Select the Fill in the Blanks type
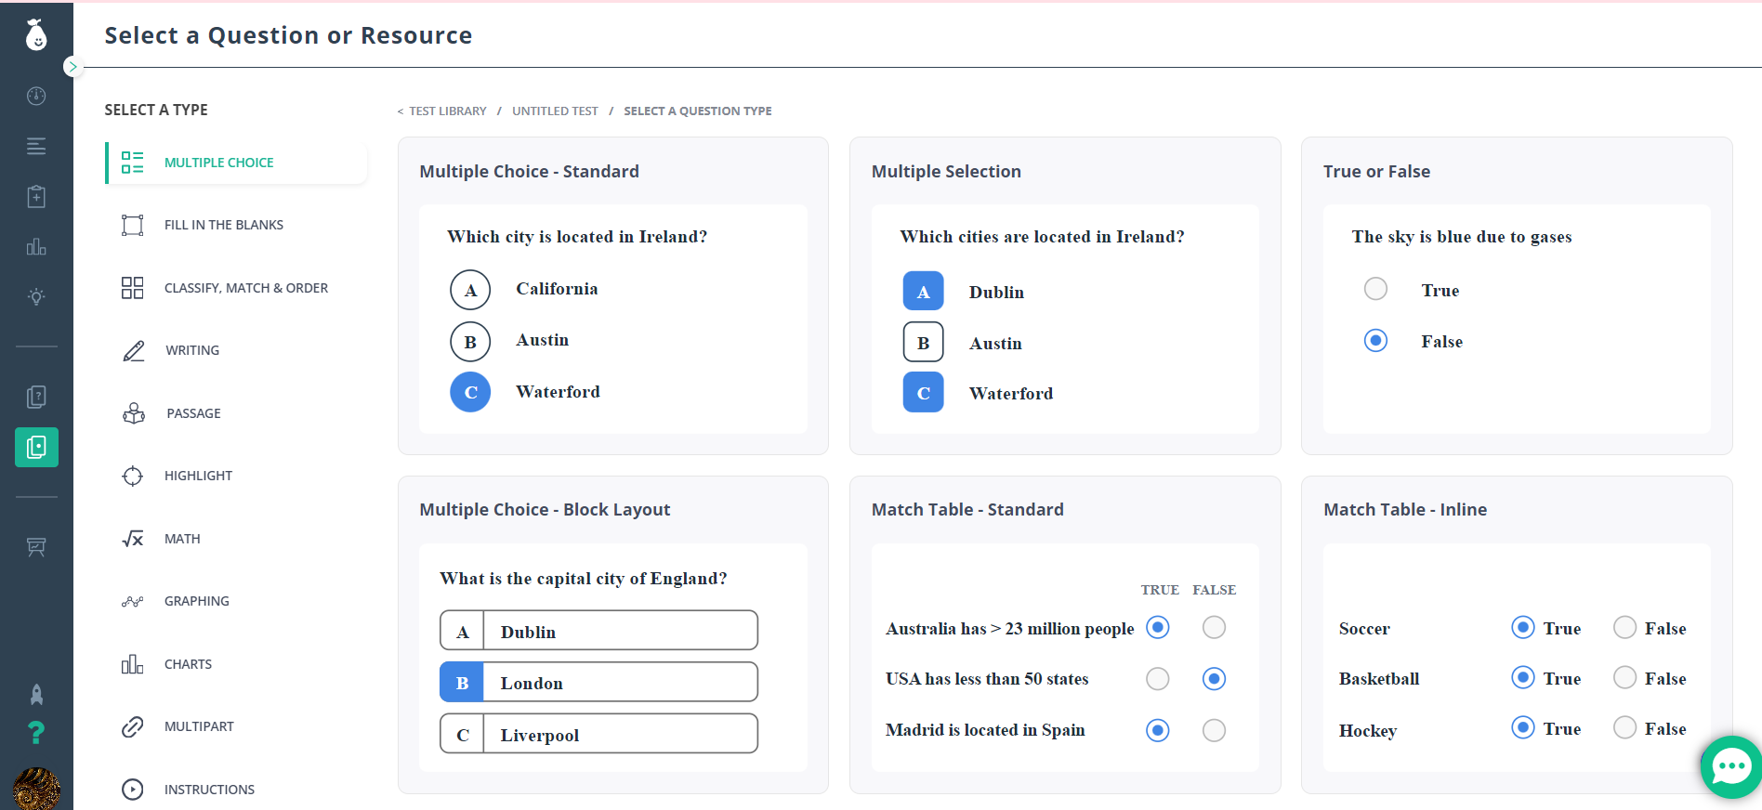 223,225
